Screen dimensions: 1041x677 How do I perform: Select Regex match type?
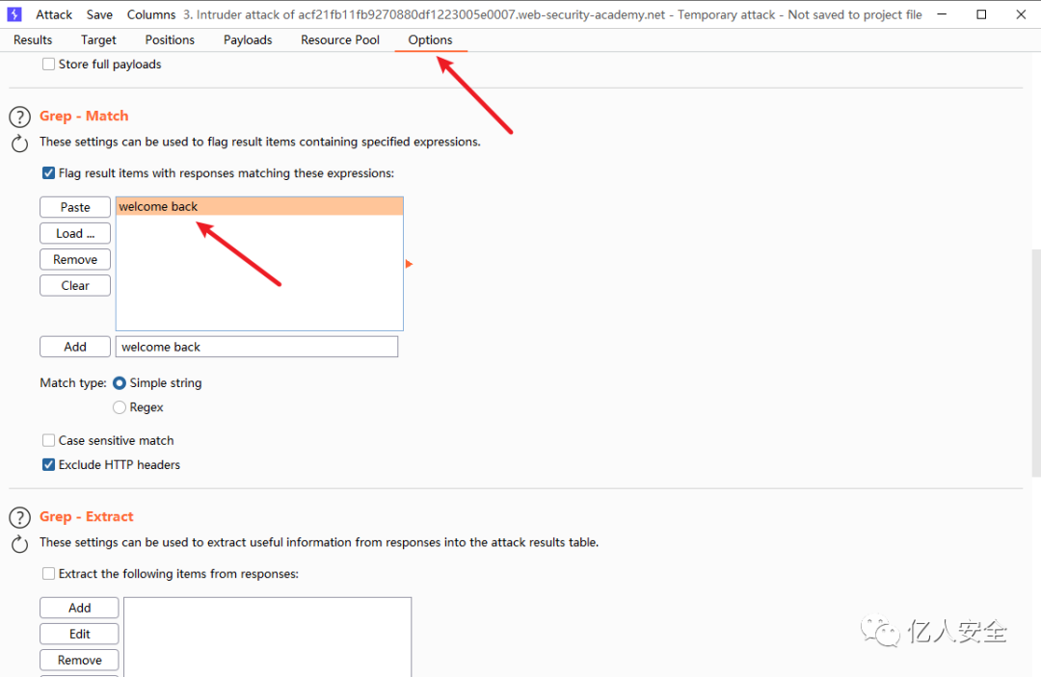pos(120,407)
